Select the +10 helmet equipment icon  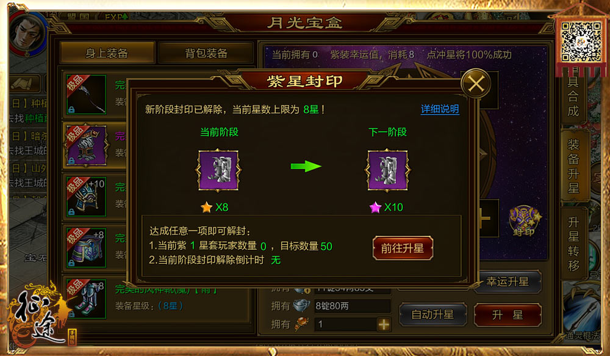point(87,197)
